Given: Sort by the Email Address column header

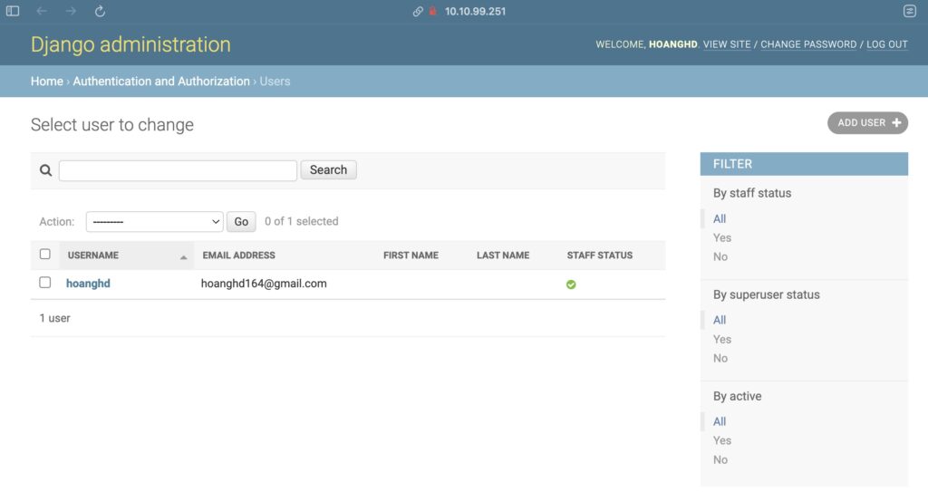Looking at the screenshot, I should (238, 256).
